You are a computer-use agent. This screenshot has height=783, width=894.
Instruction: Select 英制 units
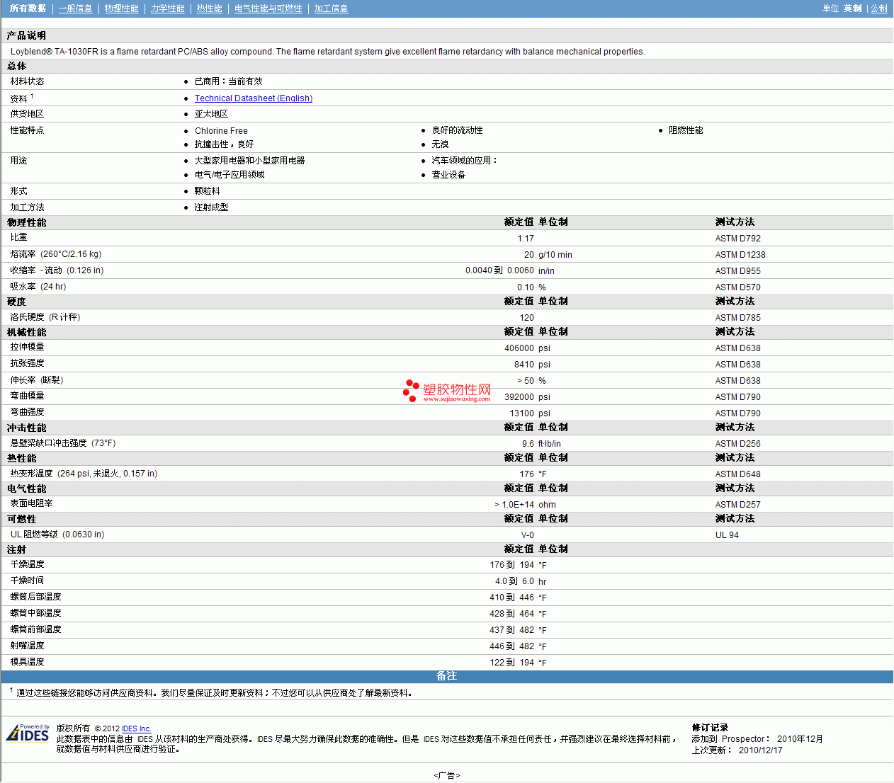852,8
